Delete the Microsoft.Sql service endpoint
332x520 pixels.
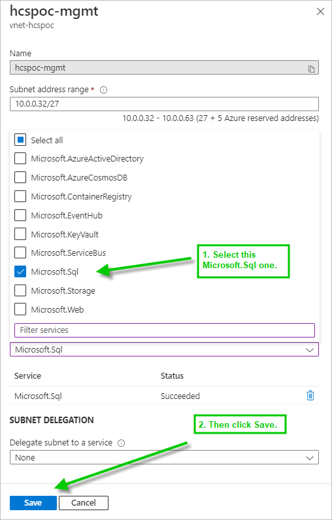[x=310, y=396]
